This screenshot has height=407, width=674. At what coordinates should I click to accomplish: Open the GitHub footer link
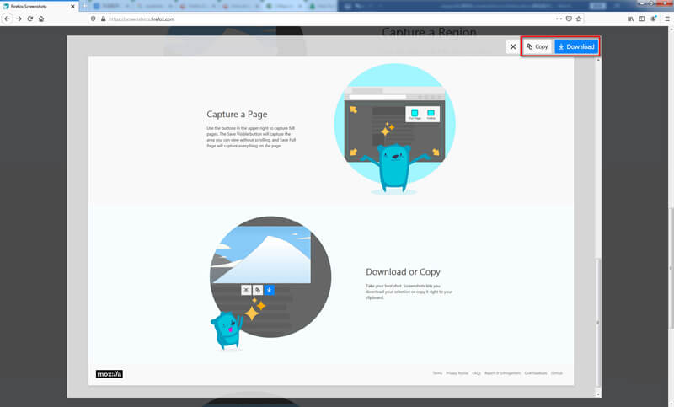557,372
